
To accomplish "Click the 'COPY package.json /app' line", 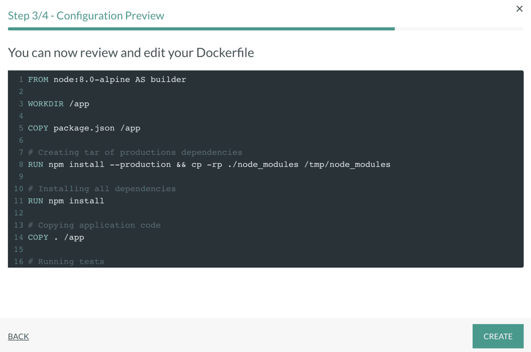I will click(84, 128).
